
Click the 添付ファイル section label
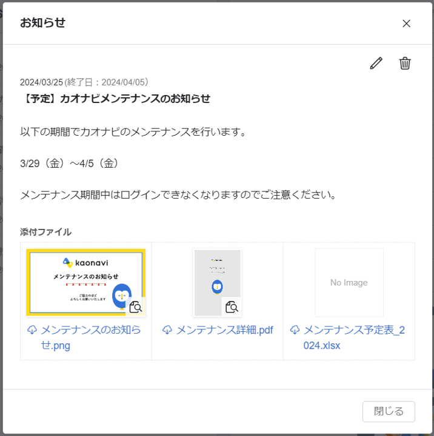45,232
